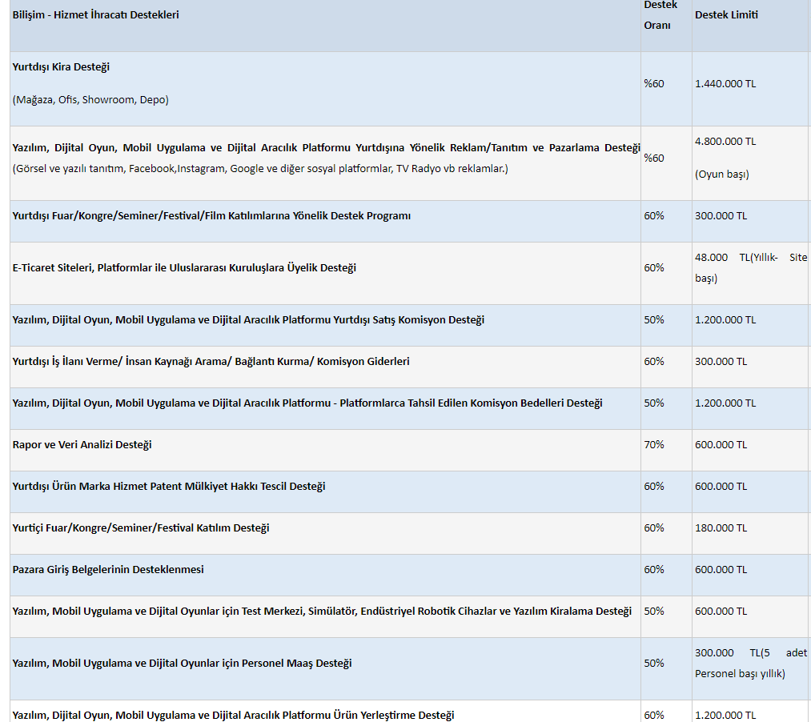811x722 pixels.
Task: Click the 1.440.000 TL limit value
Action: pyautogui.click(x=725, y=84)
